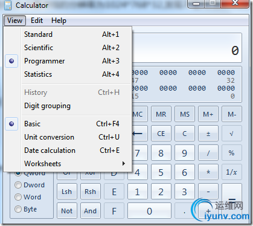Image resolution: width=253 pixels, height=226 pixels.
Task: Open Date calculation panel
Action: (68, 150)
